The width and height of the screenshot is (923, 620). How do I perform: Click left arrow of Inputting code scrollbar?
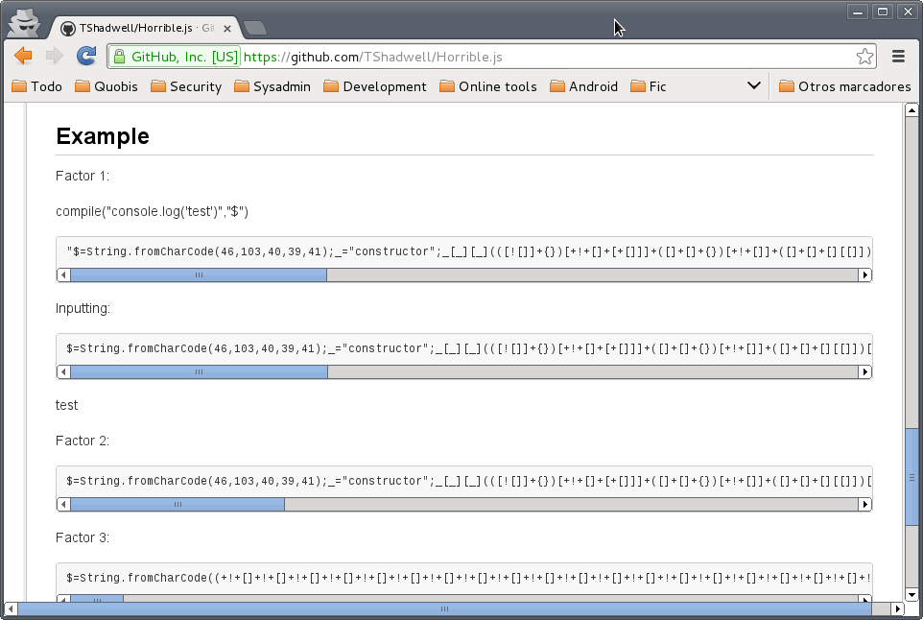[63, 372]
